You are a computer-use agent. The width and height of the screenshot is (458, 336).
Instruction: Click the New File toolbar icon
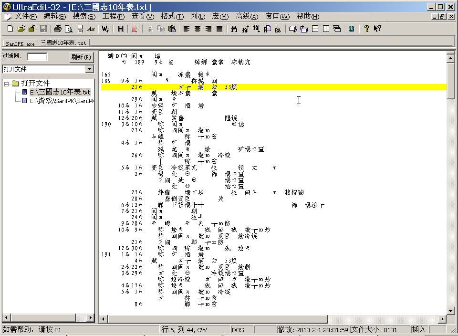[9, 29]
